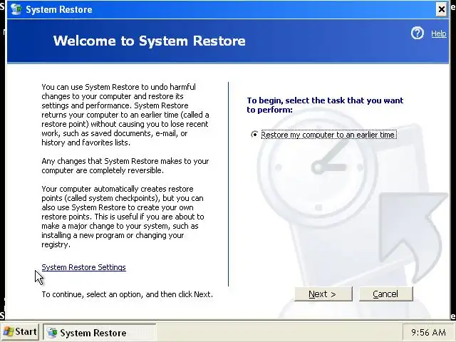
Task: Click System Restore taskbar button
Action: click(100, 333)
